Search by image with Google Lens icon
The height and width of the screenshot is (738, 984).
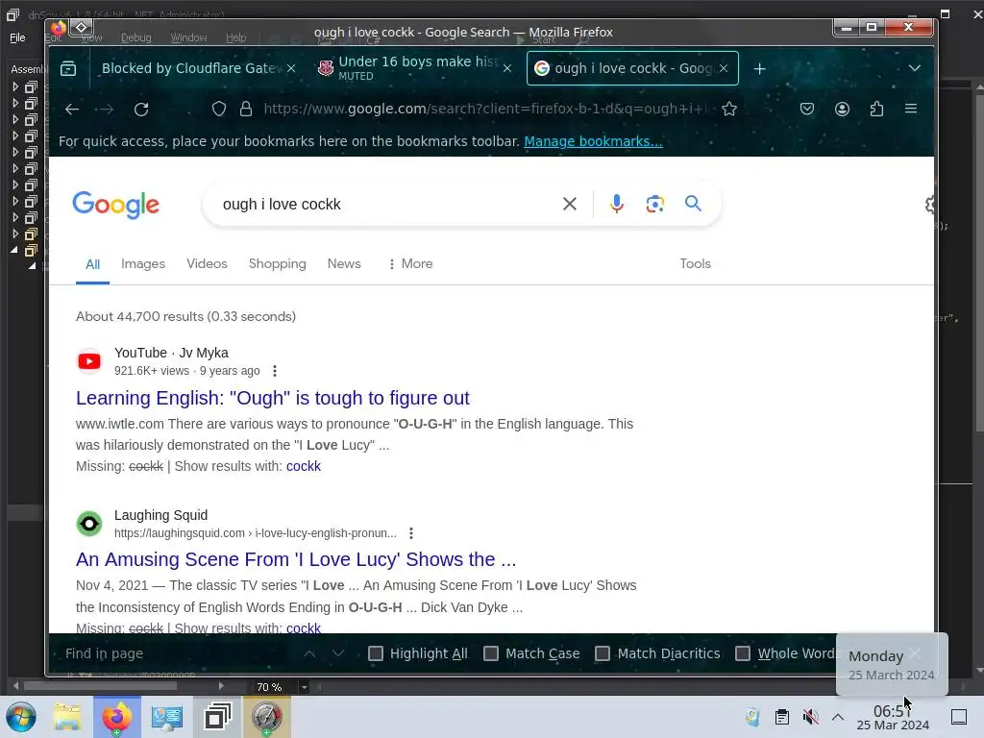654,204
